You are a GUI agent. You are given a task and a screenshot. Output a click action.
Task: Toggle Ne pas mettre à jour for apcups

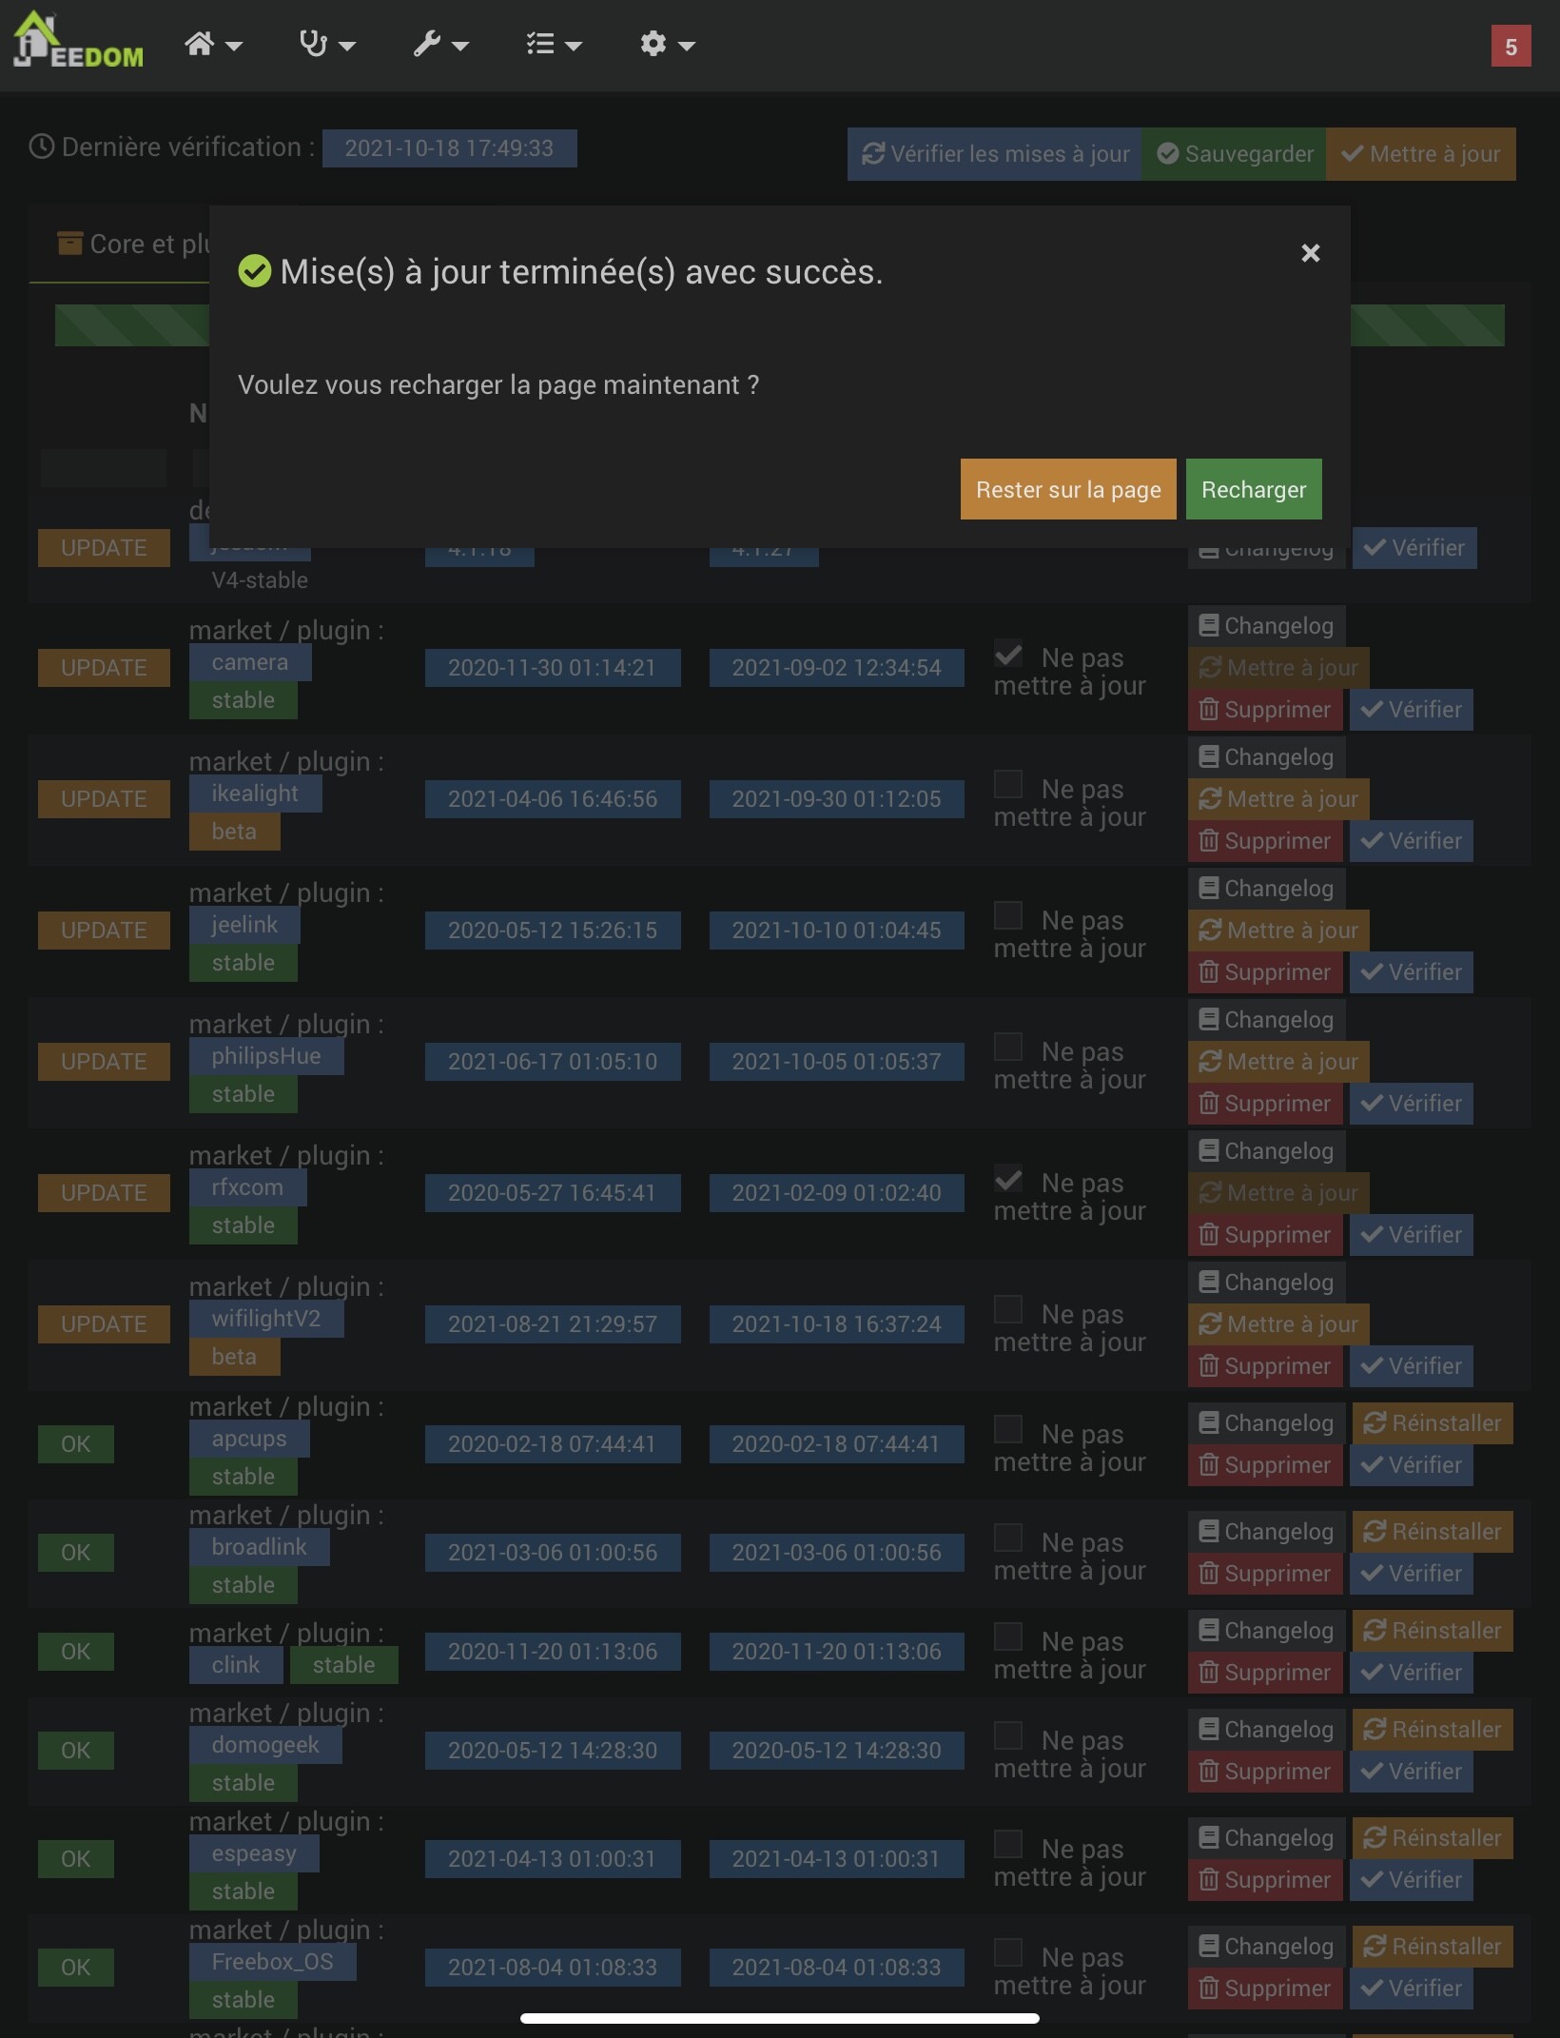click(x=1008, y=1430)
